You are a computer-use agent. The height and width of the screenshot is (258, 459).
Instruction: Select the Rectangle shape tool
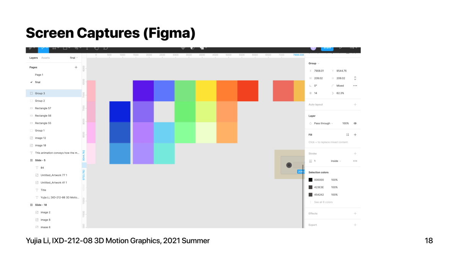coord(65,49)
